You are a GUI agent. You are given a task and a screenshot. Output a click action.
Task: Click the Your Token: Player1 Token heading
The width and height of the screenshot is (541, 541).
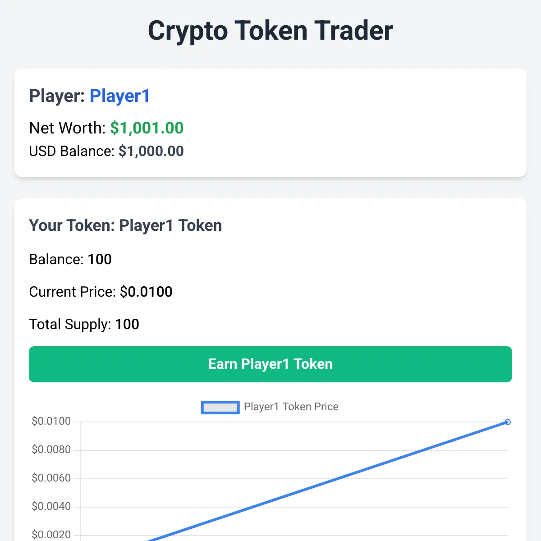(x=125, y=225)
